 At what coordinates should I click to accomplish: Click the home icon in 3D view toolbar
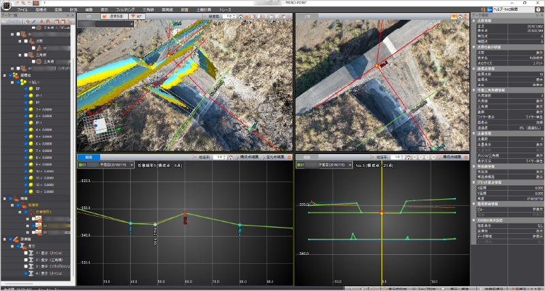pos(242,16)
